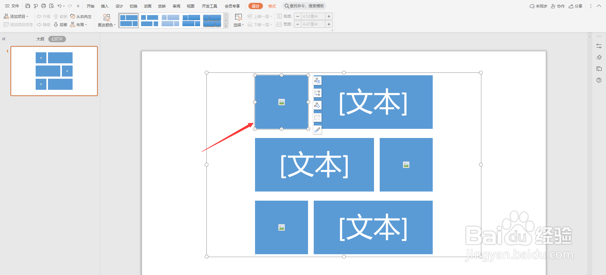Click the picture placeholder in bottom-left box
This screenshot has height=275, width=606.
282,227
